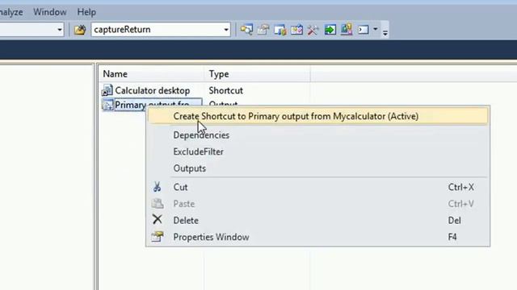The image size is (517, 290).
Task: Select ExcludeFilter in the context menu
Action: pyautogui.click(x=317, y=151)
